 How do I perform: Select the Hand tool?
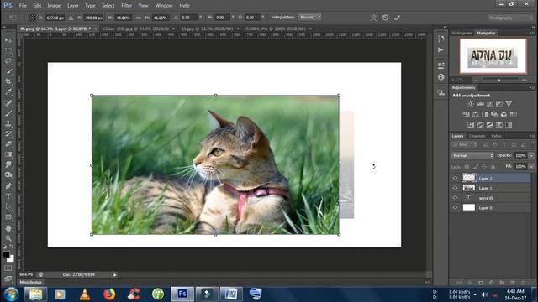tap(8, 228)
